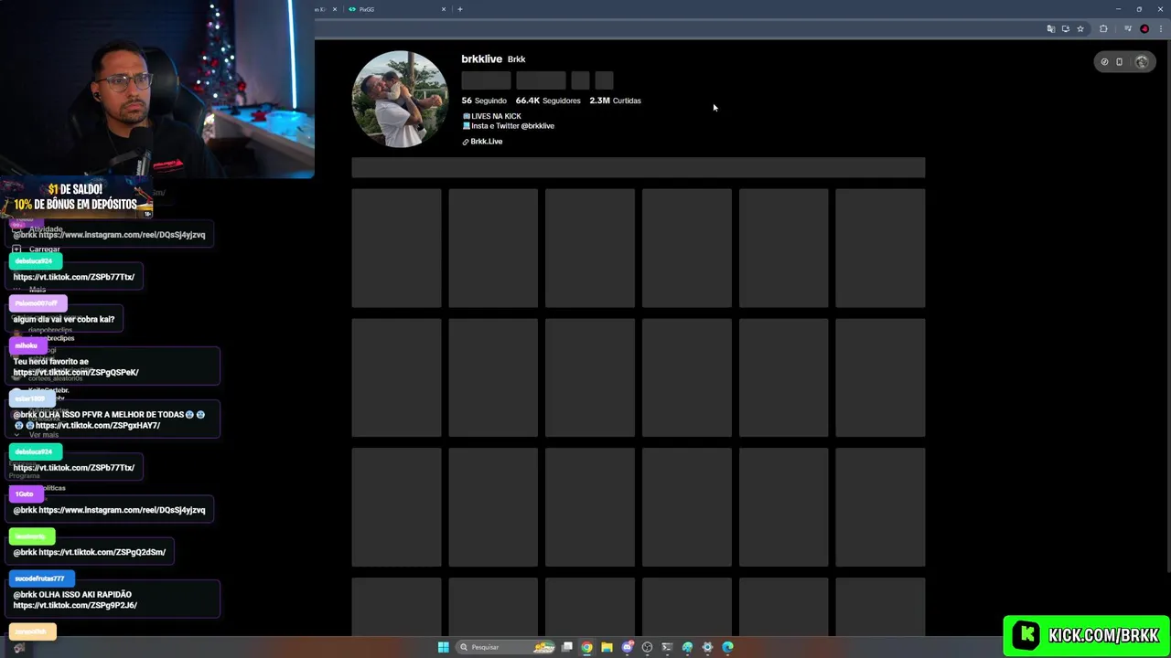This screenshot has width=1171, height=658.
Task: Switch to the PixGG tab
Action: click(395, 9)
